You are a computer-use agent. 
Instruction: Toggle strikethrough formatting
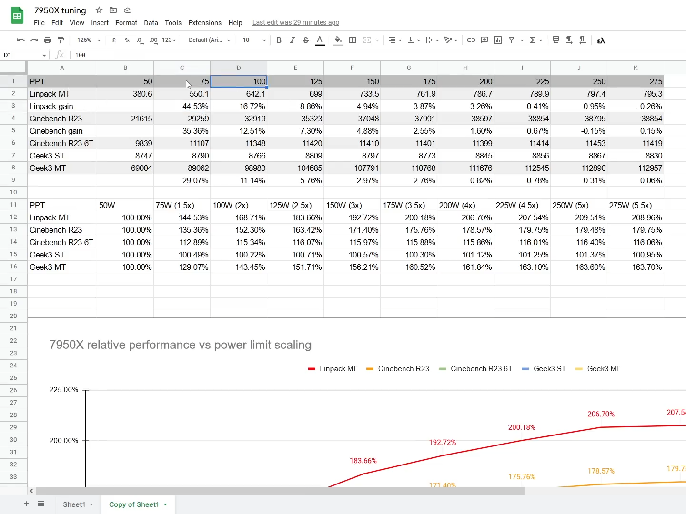coord(306,40)
